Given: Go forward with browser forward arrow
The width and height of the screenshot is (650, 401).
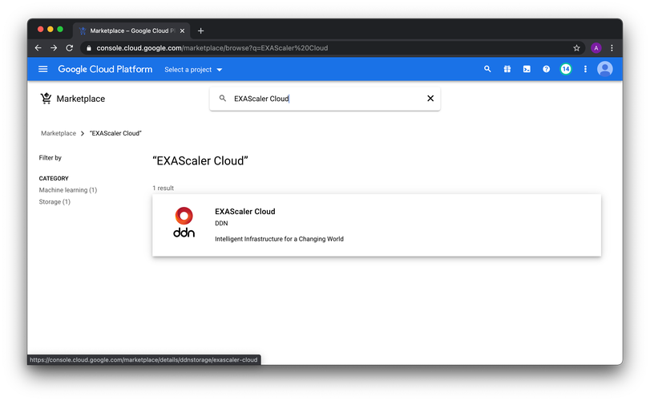Looking at the screenshot, I should [x=54, y=48].
